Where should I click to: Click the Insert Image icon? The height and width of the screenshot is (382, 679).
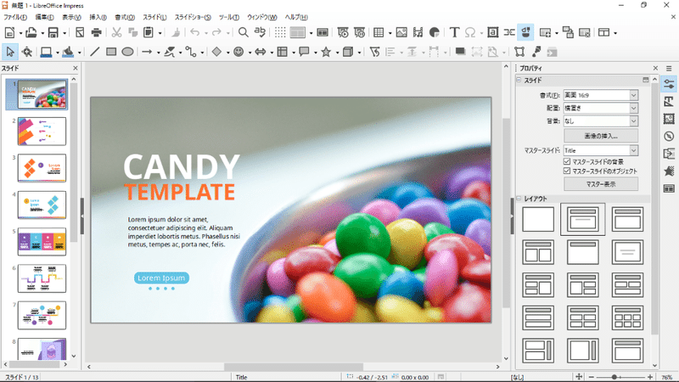401,32
